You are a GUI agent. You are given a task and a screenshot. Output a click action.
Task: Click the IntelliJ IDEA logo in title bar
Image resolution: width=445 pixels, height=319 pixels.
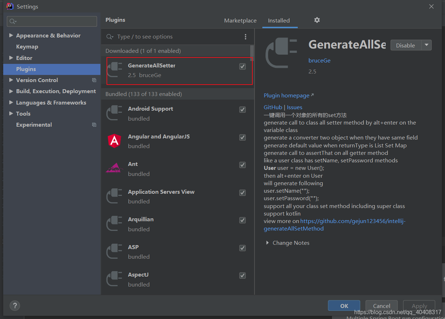(x=10, y=6)
